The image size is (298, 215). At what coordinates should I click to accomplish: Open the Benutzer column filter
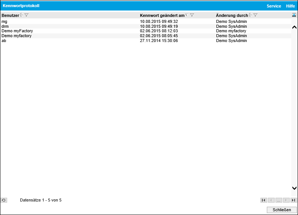pyautogui.click(x=26, y=15)
